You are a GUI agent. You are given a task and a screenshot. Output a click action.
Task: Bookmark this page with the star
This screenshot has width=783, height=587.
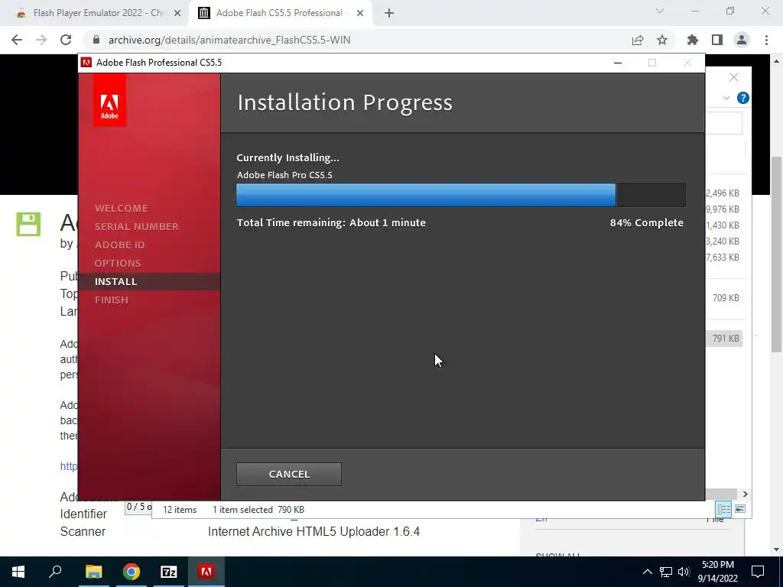(x=662, y=40)
